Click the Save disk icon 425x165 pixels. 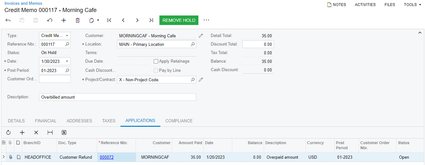click(36, 20)
